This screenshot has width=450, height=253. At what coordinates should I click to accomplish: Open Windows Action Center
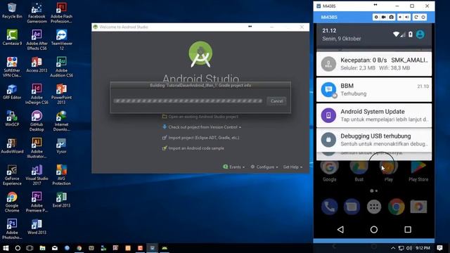(x=439, y=248)
